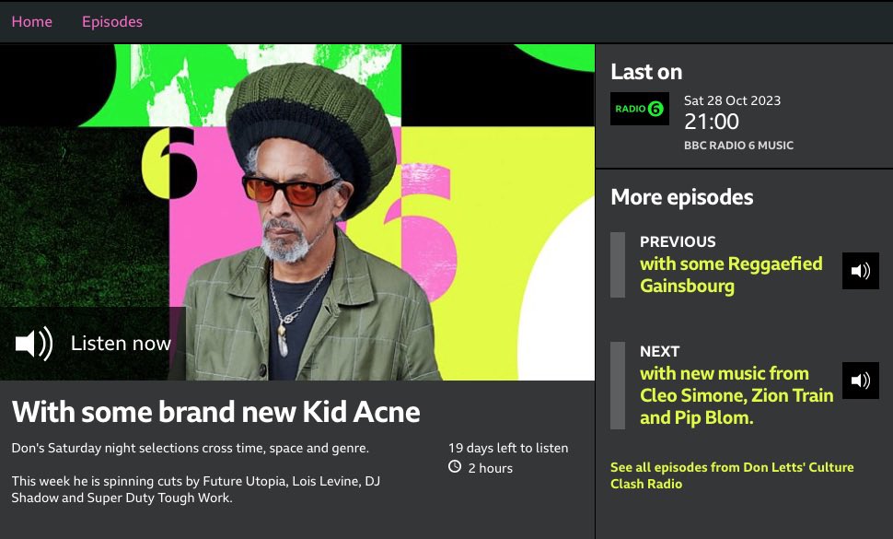The image size is (893, 539).
Task: Play next episode Cleo Simone via speaker icon
Action: click(x=861, y=380)
